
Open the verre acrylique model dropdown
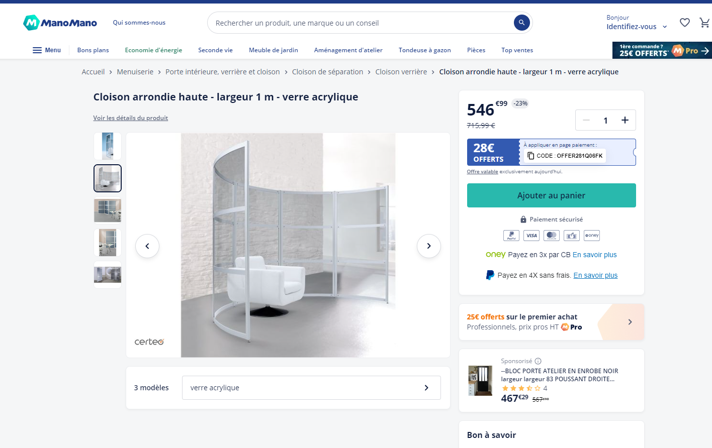tap(311, 388)
